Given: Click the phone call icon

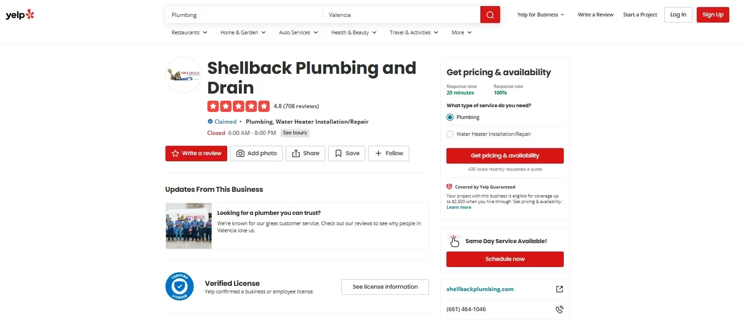Looking at the screenshot, I should (559, 309).
